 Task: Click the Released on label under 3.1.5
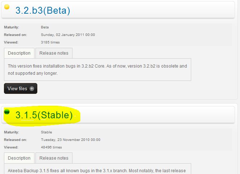[x=15, y=140]
